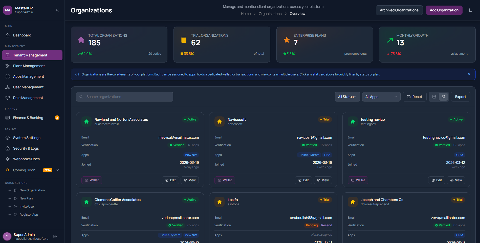This screenshot has height=243, width=480.
Task: Click the Reset filters button
Action: [414, 97]
